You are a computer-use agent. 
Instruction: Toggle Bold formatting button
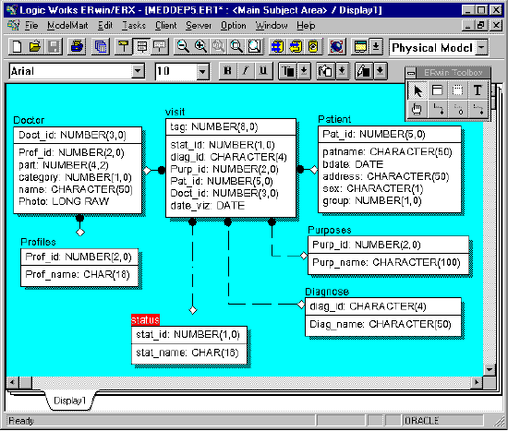(227, 70)
